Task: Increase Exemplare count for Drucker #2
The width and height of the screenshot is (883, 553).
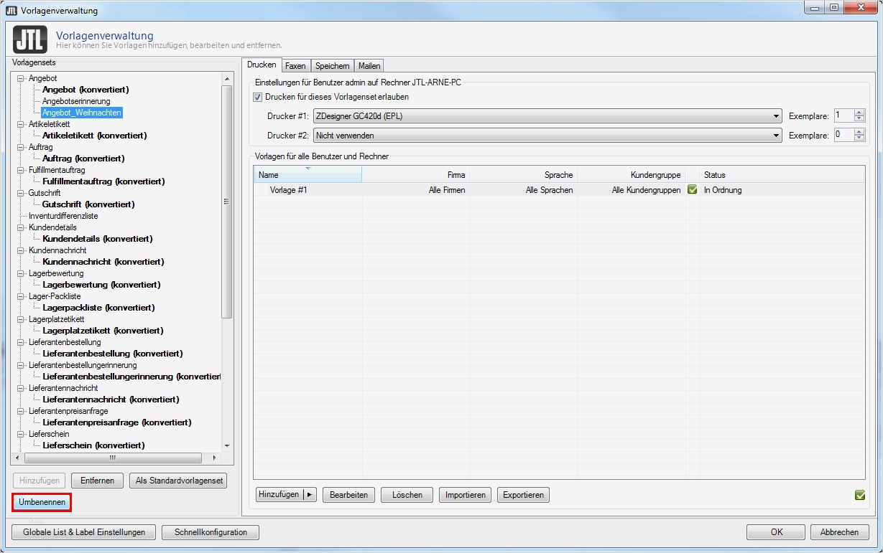Action: [860, 131]
